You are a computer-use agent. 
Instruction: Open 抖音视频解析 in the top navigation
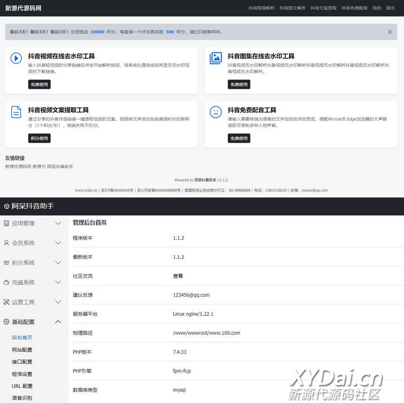pos(261,8)
